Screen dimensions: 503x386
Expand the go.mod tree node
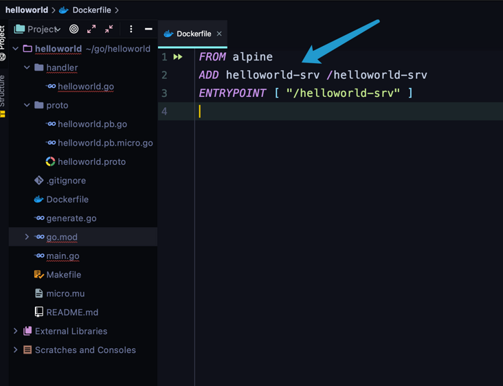tap(27, 237)
